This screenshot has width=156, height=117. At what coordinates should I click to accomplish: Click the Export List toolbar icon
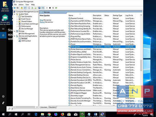(x=35, y=8)
